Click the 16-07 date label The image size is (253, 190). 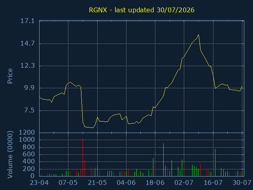[213, 183]
